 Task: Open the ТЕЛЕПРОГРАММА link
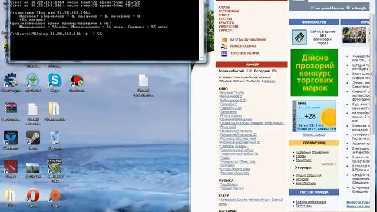click(245, 53)
